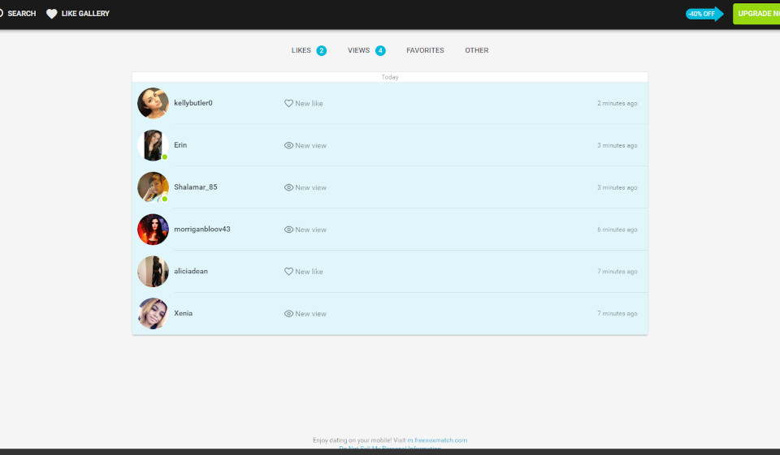Click the heart icon beside Like Gallery
Viewport: 780px width, 455px height.
click(x=52, y=14)
